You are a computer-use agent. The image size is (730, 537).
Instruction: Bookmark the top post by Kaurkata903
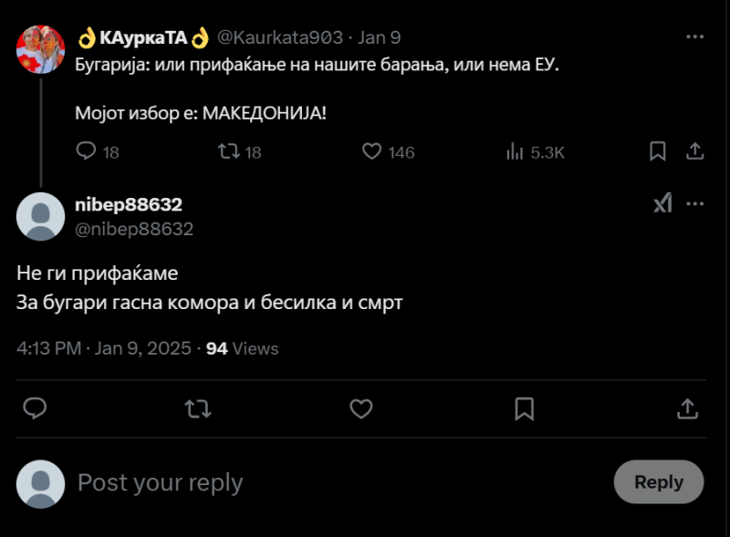pos(657,151)
